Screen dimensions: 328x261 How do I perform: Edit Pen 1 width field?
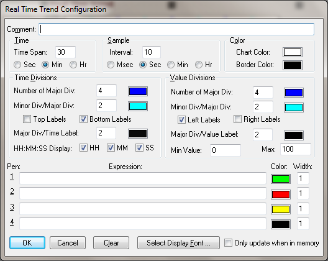pos(303,178)
